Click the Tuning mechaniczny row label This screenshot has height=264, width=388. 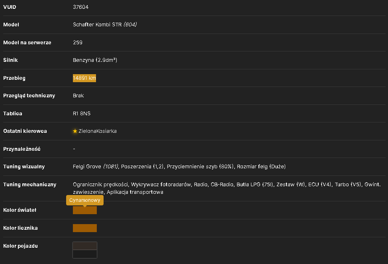click(30, 185)
